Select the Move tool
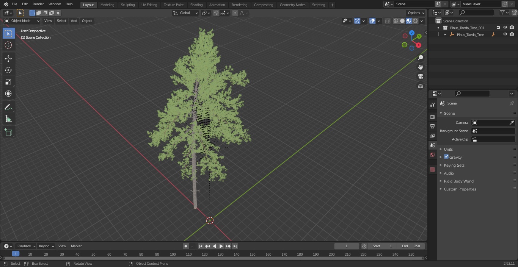This screenshot has width=518, height=267. pos(8,58)
